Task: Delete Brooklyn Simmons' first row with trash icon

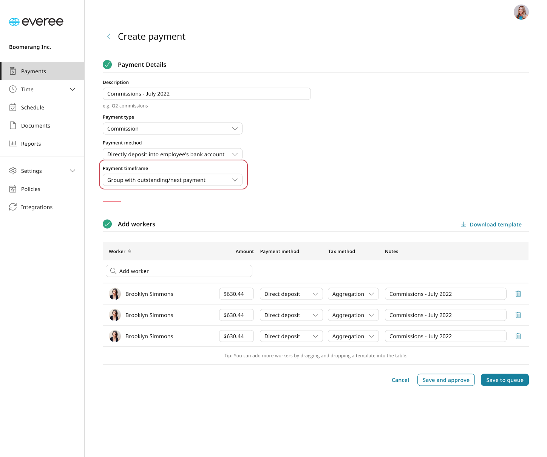Action: point(518,294)
